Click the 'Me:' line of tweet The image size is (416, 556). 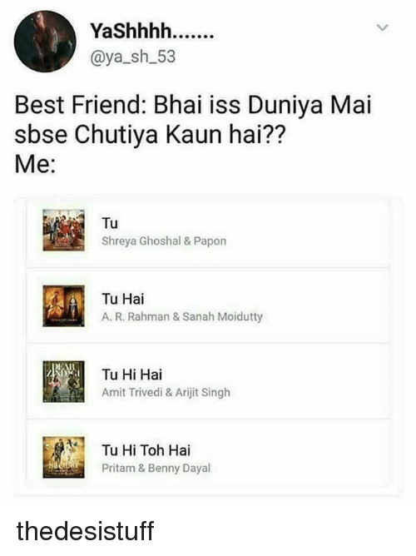pos(35,164)
